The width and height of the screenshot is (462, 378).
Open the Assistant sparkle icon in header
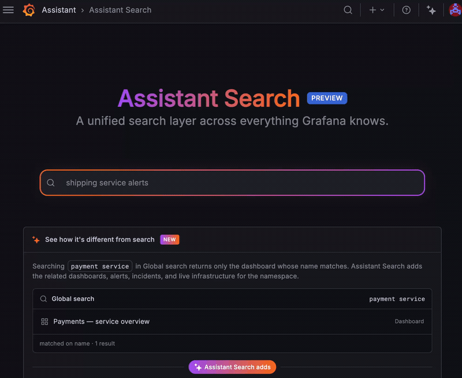(431, 10)
